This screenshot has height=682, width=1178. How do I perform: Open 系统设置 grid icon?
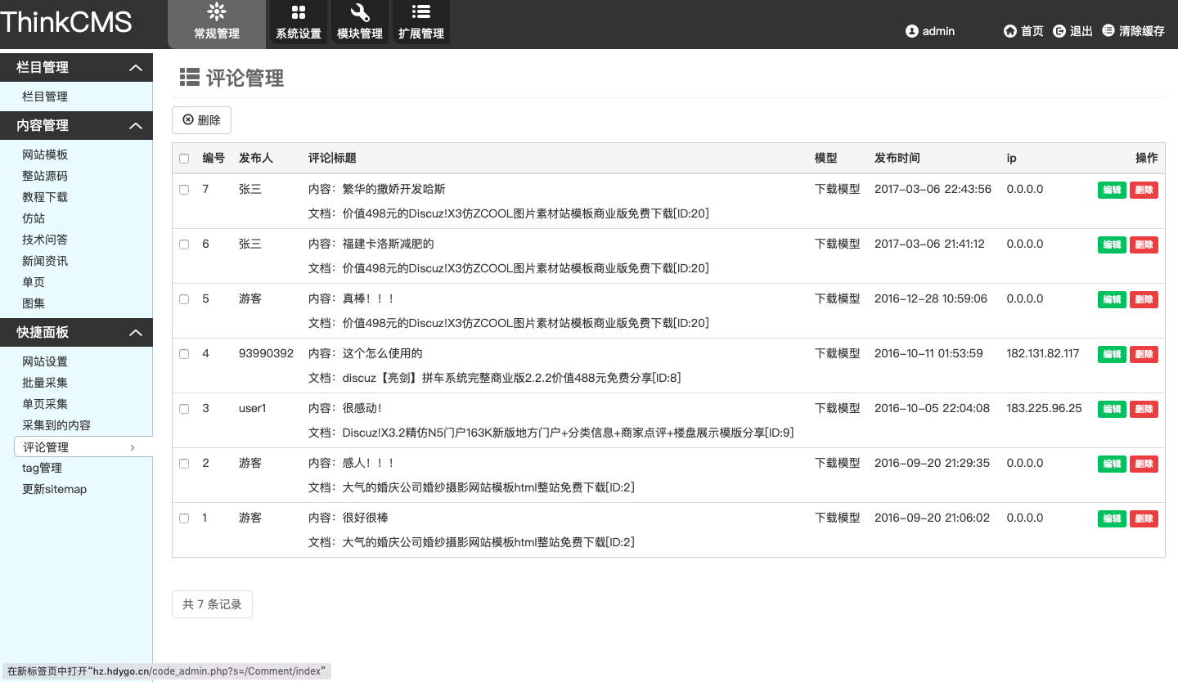pyautogui.click(x=299, y=13)
